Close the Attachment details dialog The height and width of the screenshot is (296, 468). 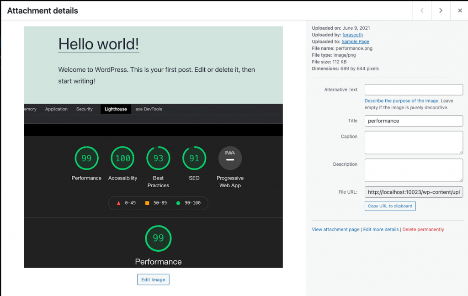point(460,11)
